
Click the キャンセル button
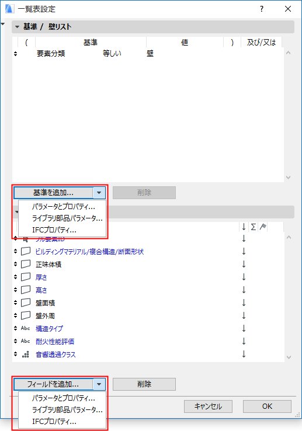click(208, 406)
